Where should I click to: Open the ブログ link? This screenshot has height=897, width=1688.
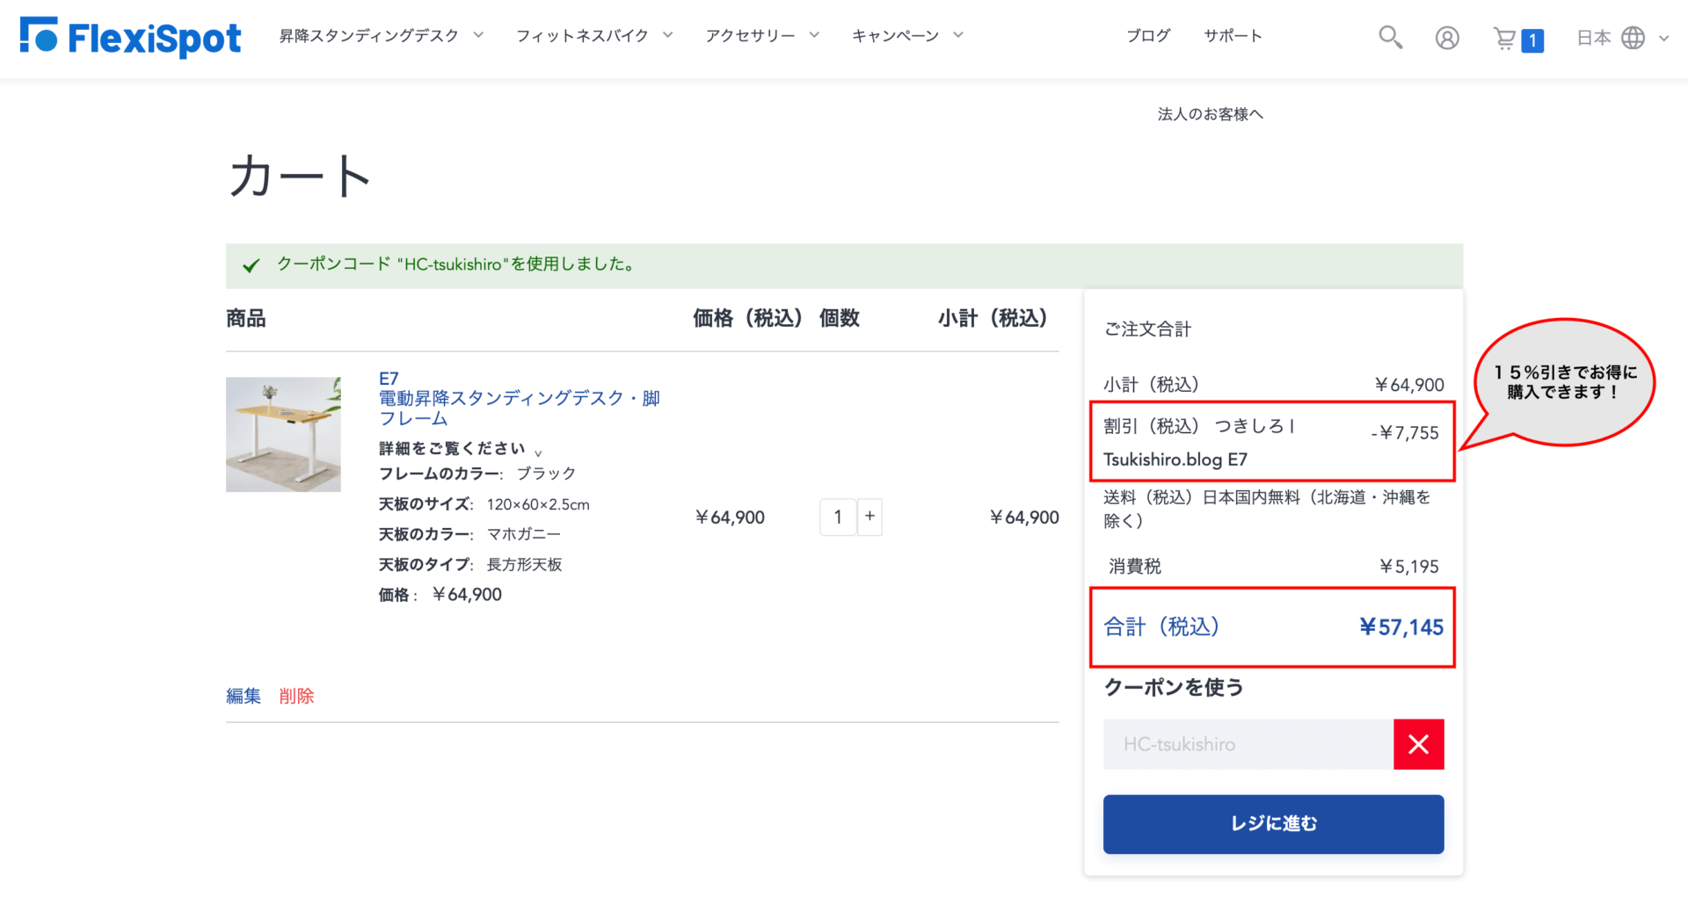(1148, 36)
